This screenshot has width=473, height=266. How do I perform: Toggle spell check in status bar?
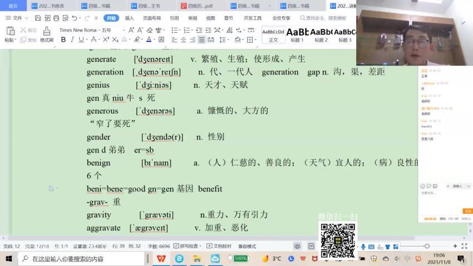[188, 247]
